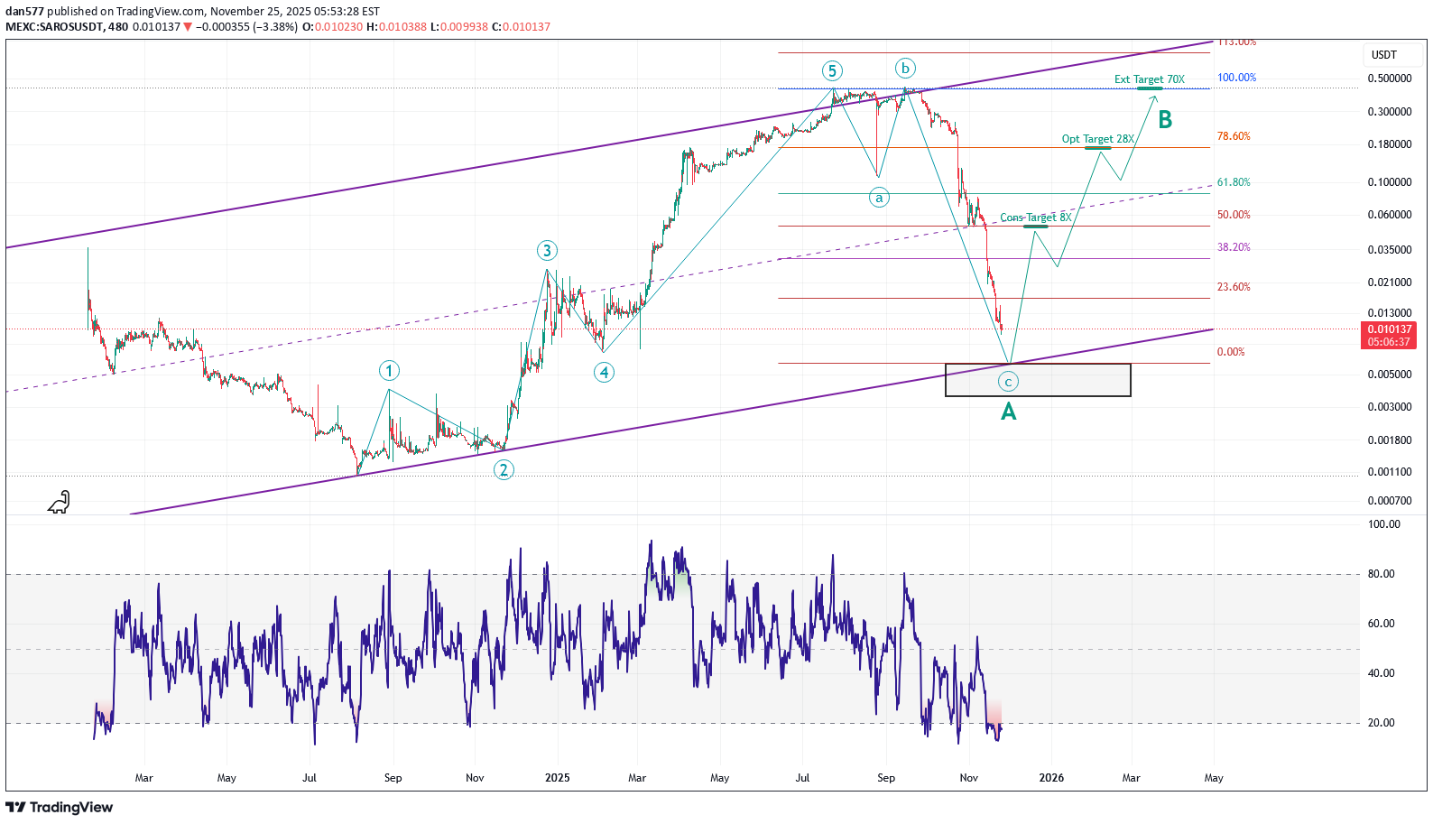Select the circled wave 3 marker

coord(546,251)
